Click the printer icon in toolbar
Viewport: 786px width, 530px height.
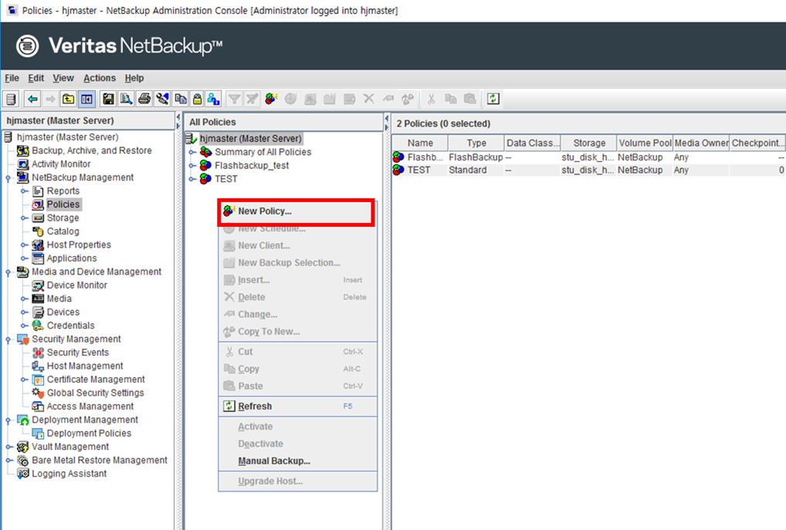click(x=144, y=100)
